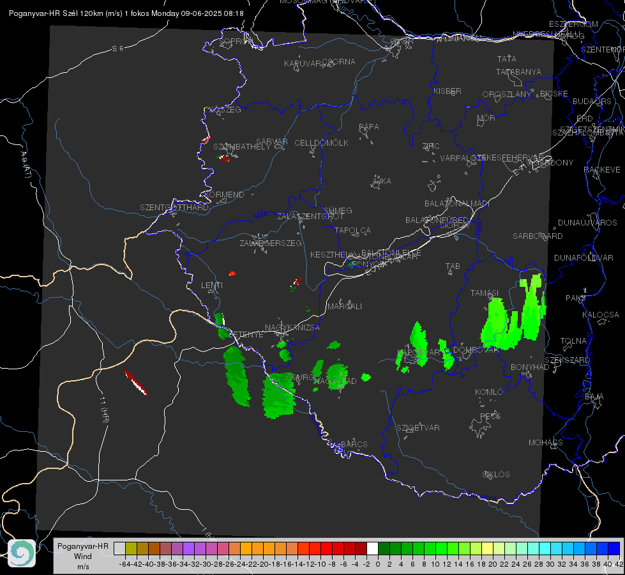Pick the light gray swatch at scale start
Screen dimensions: 625x575
pos(119,549)
